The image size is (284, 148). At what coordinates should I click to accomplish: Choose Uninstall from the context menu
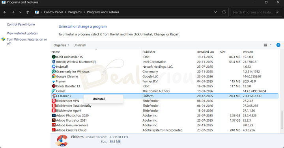click(99, 99)
